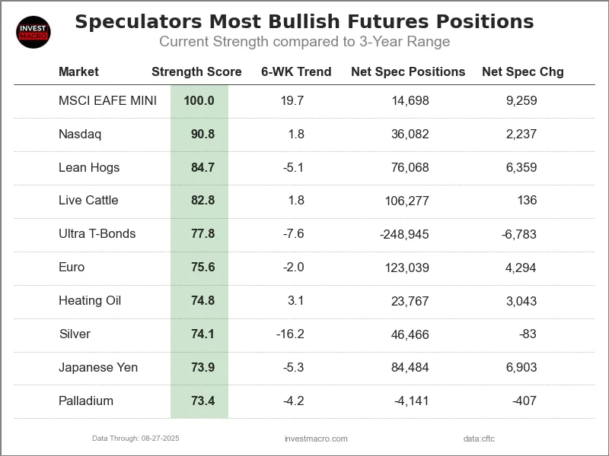This screenshot has height=456, width=609.
Task: Click Heating Oil market label
Action: pyautogui.click(x=90, y=300)
